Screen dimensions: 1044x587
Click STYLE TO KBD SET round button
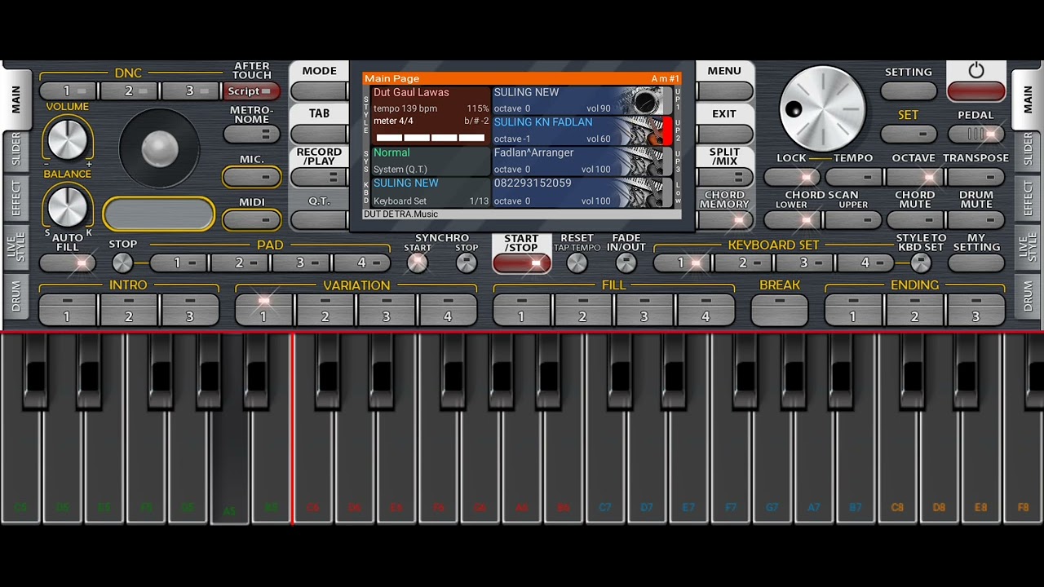(921, 263)
